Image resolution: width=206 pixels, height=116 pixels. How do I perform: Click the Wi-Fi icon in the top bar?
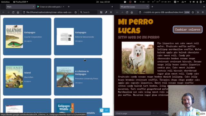[x=190, y=2]
